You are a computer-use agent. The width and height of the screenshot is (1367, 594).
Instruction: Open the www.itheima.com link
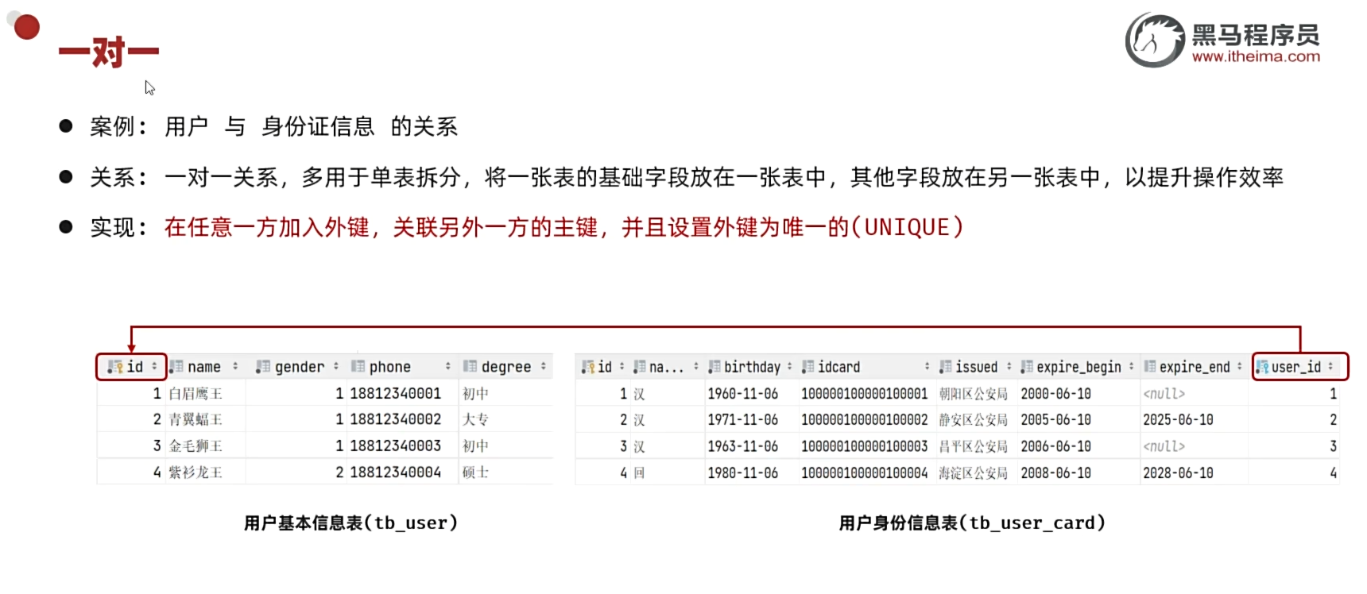(1256, 56)
